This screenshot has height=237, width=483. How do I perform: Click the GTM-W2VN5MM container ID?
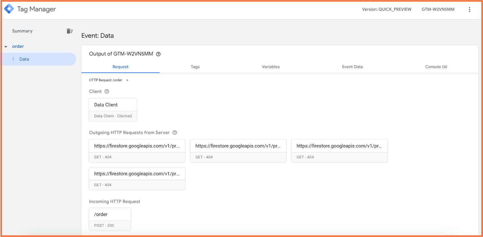point(438,9)
